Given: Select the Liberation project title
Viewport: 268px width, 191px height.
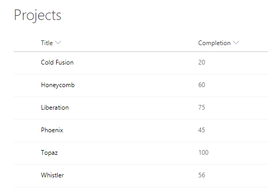Looking at the screenshot, I should pos(55,108).
